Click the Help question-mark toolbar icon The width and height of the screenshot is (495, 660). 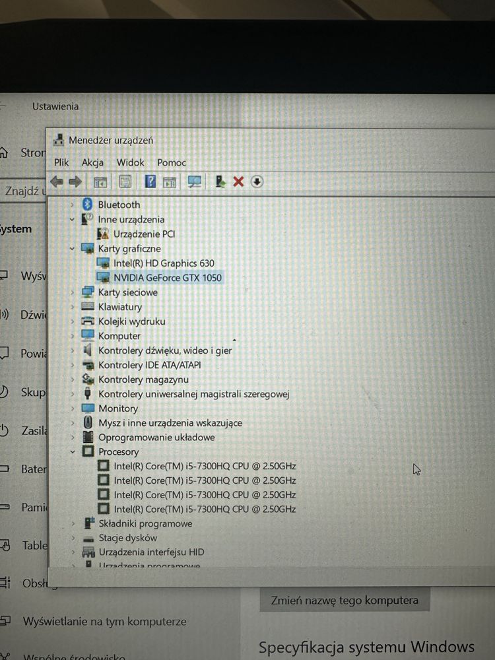point(150,181)
